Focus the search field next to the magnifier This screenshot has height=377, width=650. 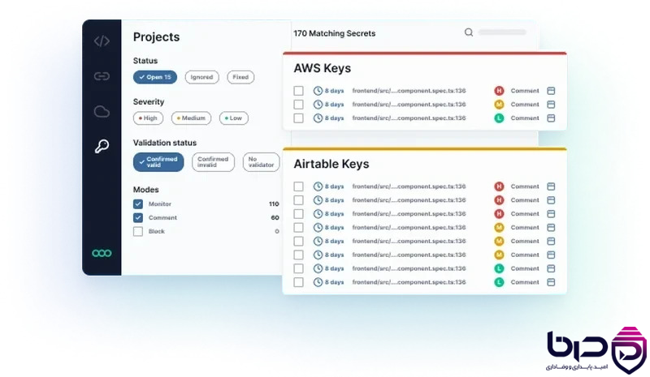(x=502, y=32)
